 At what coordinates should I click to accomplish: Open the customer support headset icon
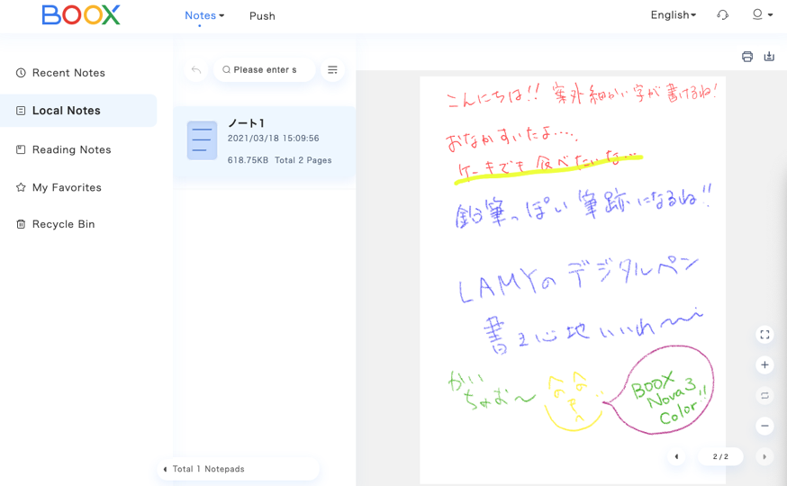point(722,15)
